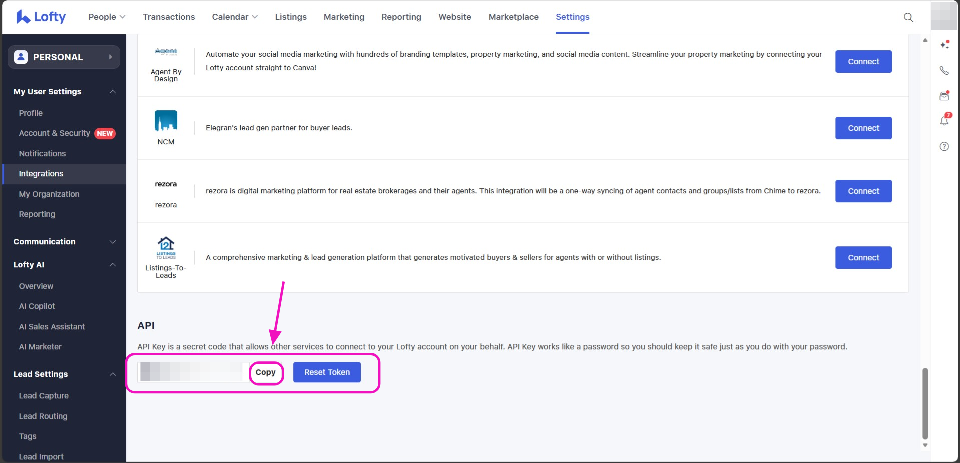The image size is (960, 463).
Task: Go to the Marketplace tab
Action: click(513, 17)
